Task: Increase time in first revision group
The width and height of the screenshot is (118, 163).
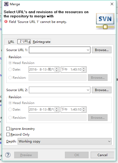Action: [x=84, y=68]
